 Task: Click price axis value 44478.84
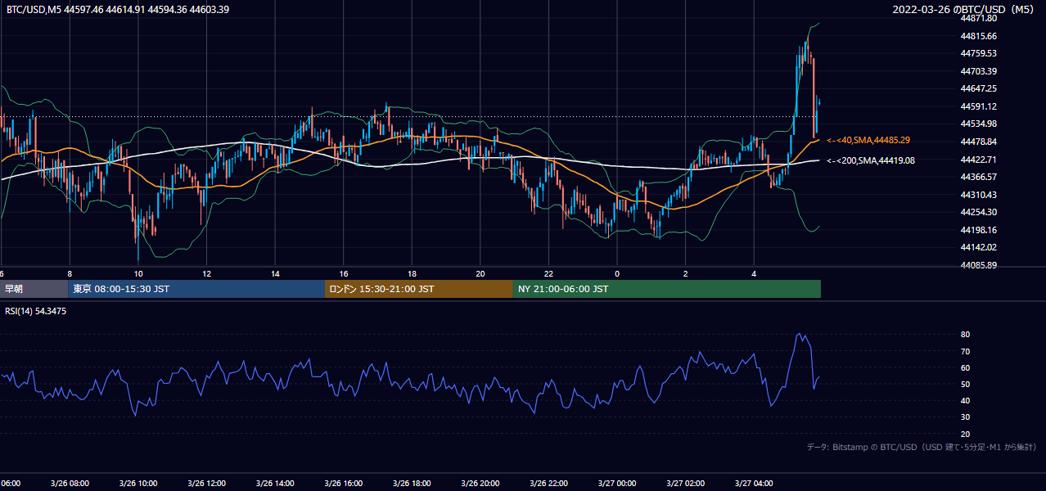pyautogui.click(x=979, y=142)
